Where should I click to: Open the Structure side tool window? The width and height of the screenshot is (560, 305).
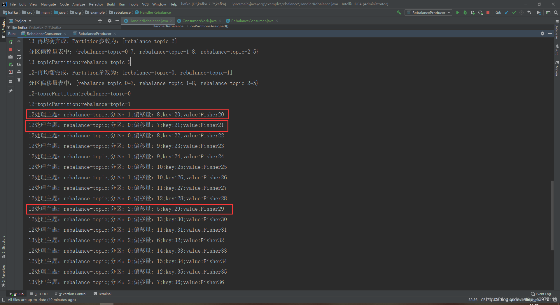tap(3, 247)
